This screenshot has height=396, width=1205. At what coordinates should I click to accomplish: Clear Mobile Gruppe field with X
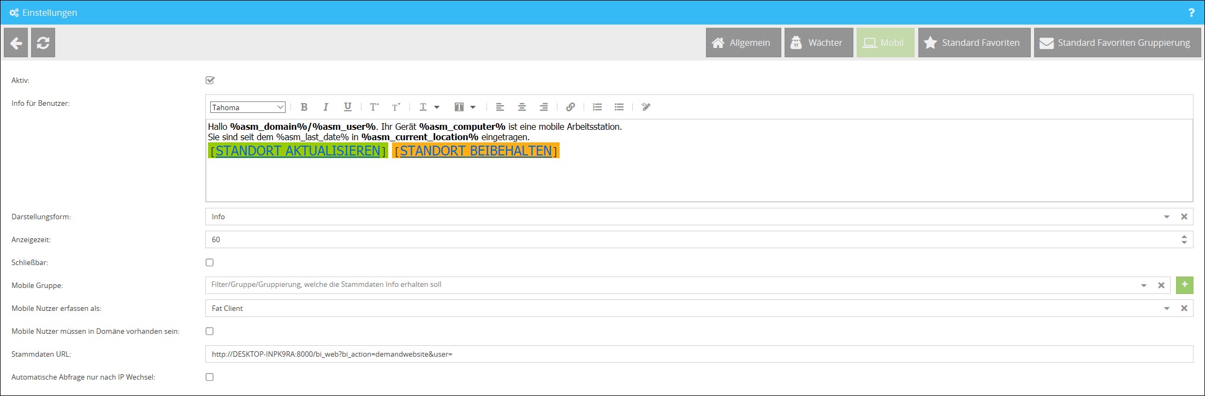tap(1161, 285)
